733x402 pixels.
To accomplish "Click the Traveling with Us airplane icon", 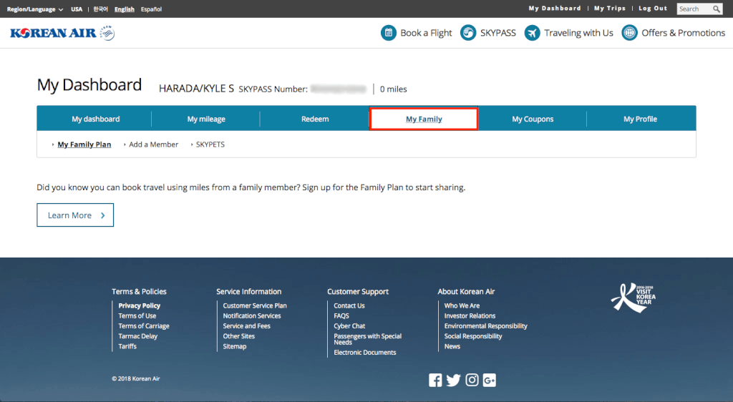I will pyautogui.click(x=532, y=33).
